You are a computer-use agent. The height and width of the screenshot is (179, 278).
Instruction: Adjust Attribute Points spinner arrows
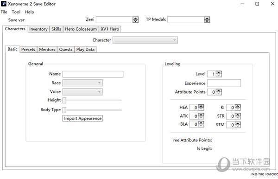pyautogui.click(x=219, y=92)
